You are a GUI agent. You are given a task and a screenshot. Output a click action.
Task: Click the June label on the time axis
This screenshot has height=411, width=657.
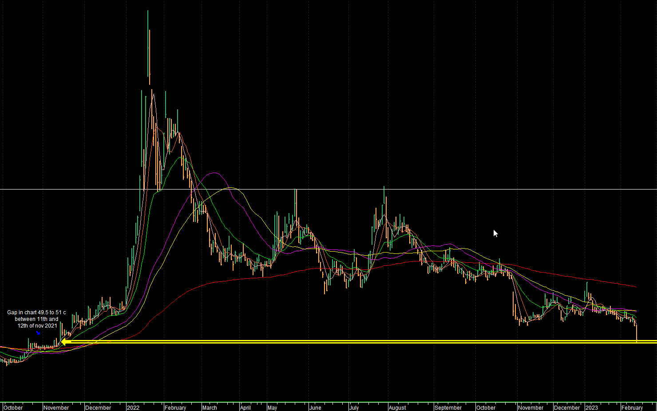pos(315,407)
